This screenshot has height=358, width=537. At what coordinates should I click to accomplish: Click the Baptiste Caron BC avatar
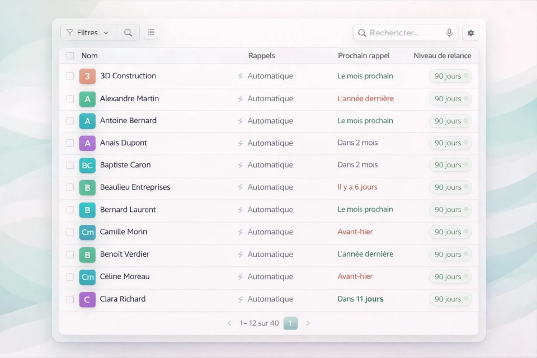tap(87, 166)
